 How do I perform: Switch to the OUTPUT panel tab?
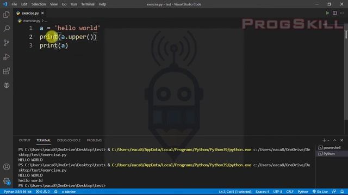[x=24, y=140]
